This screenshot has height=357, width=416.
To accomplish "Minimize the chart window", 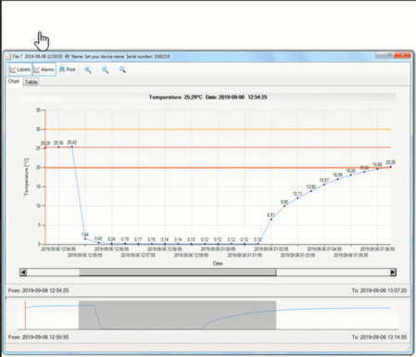I will pyautogui.click(x=380, y=56).
